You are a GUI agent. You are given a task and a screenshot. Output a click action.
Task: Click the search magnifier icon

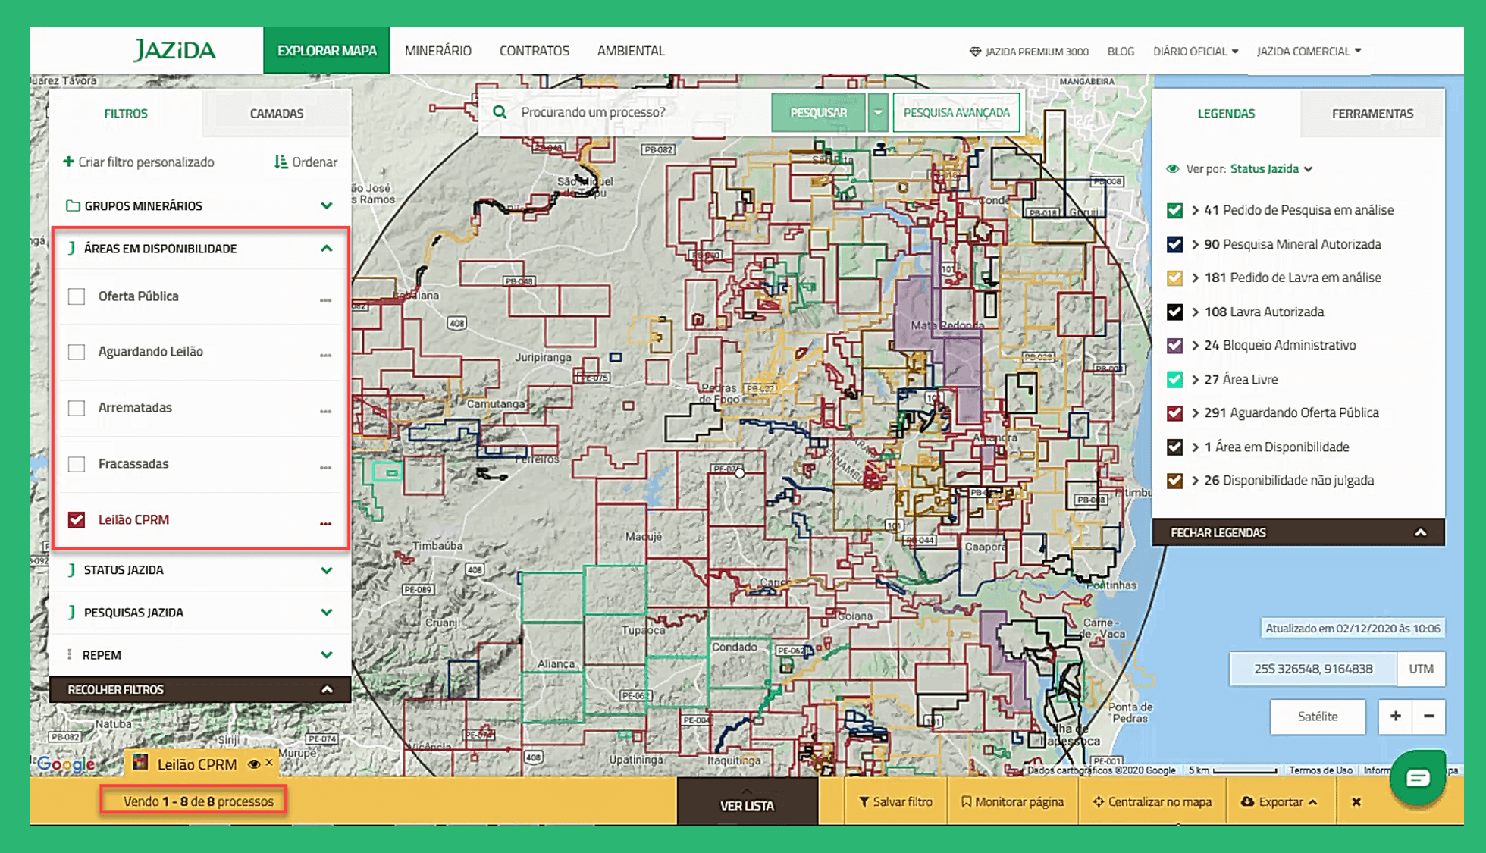click(x=500, y=112)
